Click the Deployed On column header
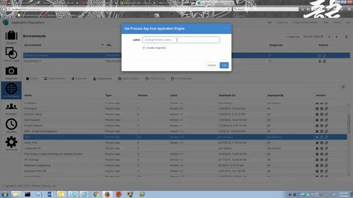 pos(227,95)
